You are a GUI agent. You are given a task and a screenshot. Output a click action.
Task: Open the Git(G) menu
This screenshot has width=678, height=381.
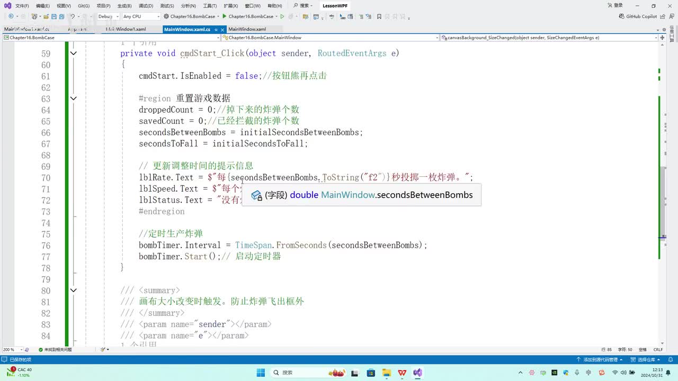tap(84, 6)
